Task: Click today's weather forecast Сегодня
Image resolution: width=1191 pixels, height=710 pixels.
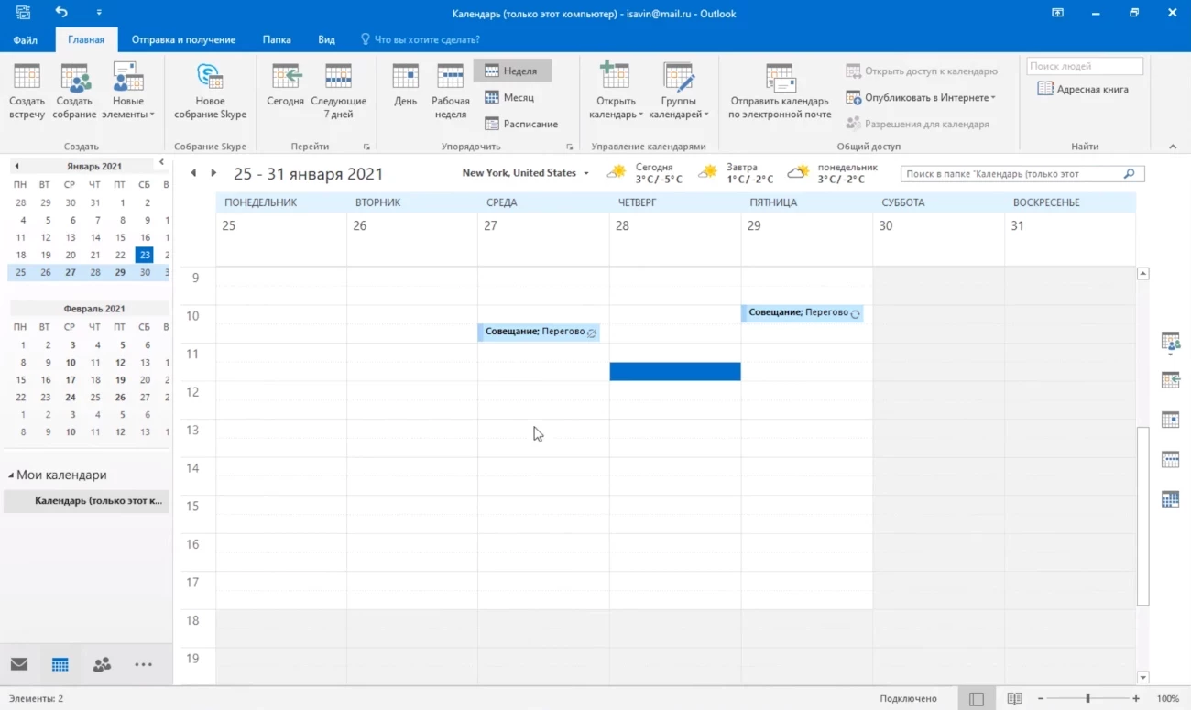Action: (645, 173)
